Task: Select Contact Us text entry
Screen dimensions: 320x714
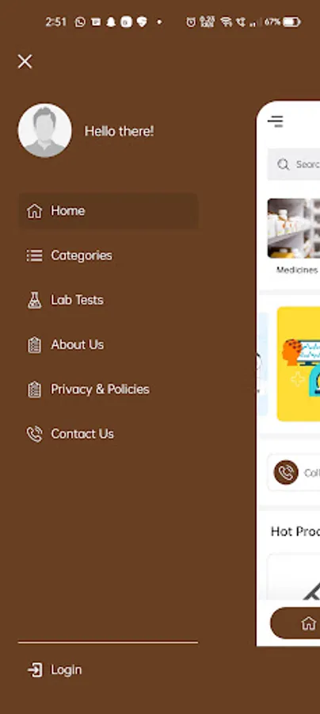Action: pos(82,434)
